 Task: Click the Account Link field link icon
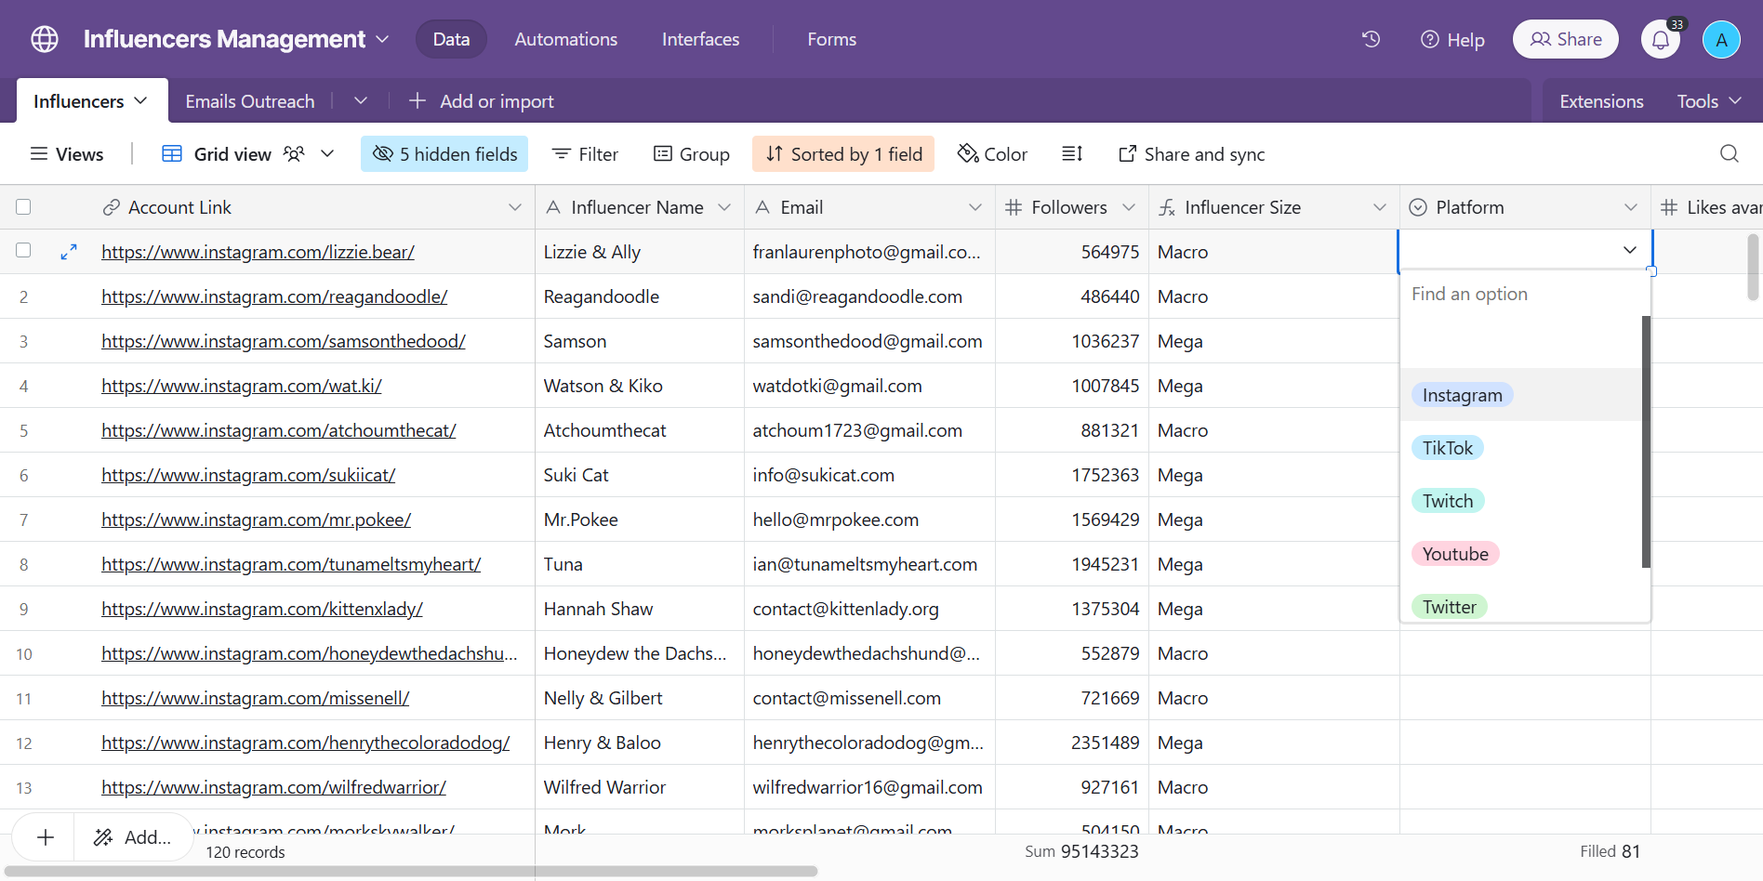coord(112,207)
